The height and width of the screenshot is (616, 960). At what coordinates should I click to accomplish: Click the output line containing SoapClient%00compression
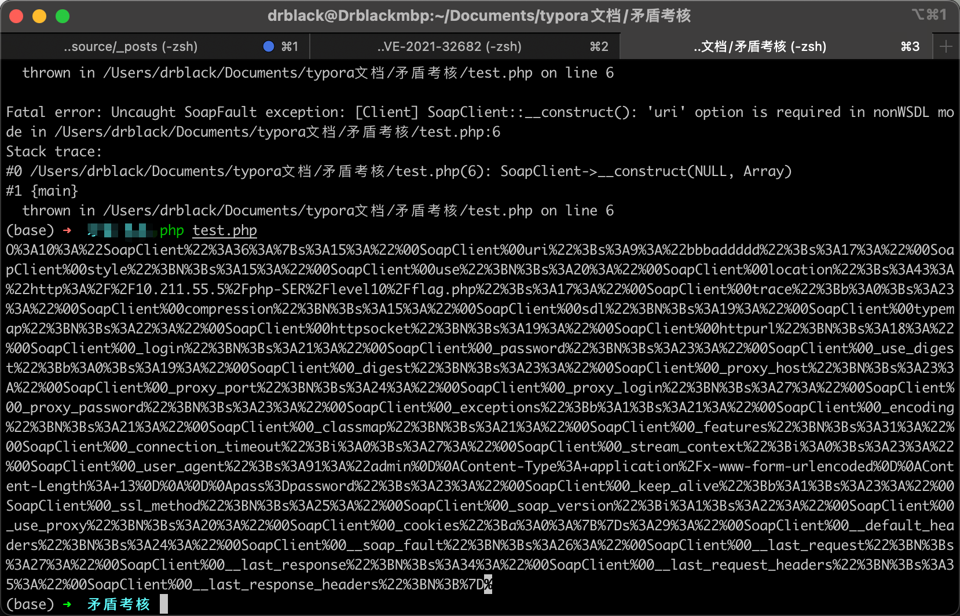pos(480,309)
